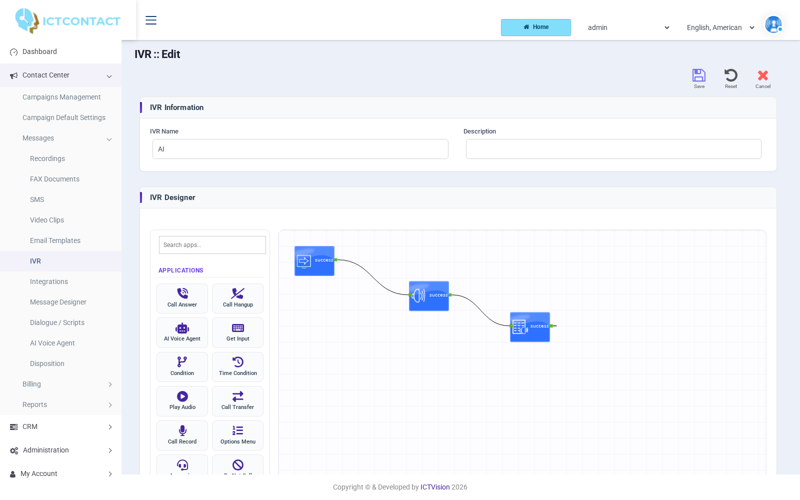The width and height of the screenshot is (800, 500).
Task: Click the Search apps input field
Action: click(212, 245)
